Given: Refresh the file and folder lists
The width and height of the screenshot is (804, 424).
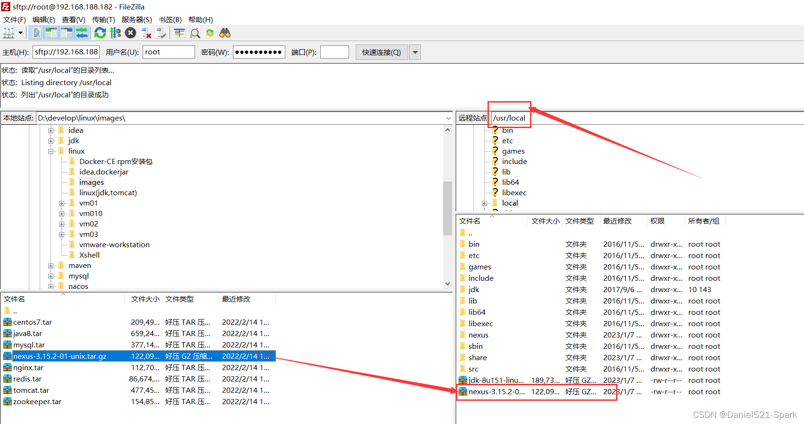Looking at the screenshot, I should (x=100, y=33).
